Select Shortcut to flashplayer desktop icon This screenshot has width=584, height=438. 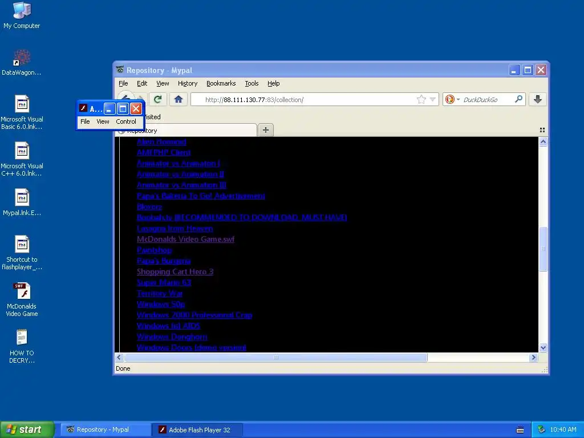pos(22,253)
